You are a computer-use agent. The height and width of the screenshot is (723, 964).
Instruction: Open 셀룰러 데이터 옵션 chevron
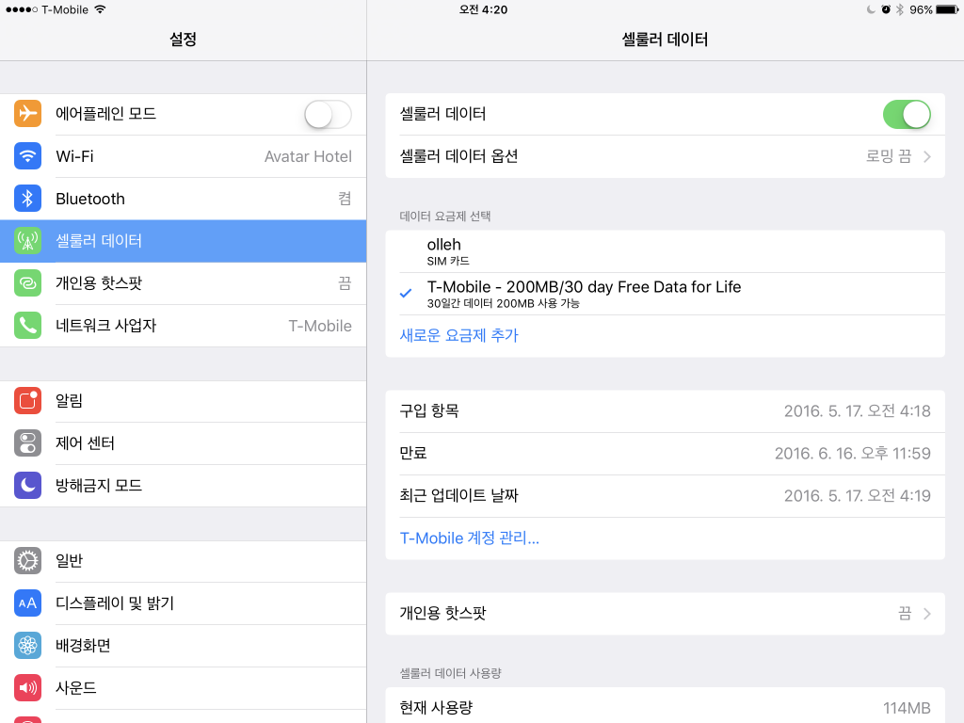pyautogui.click(x=927, y=157)
